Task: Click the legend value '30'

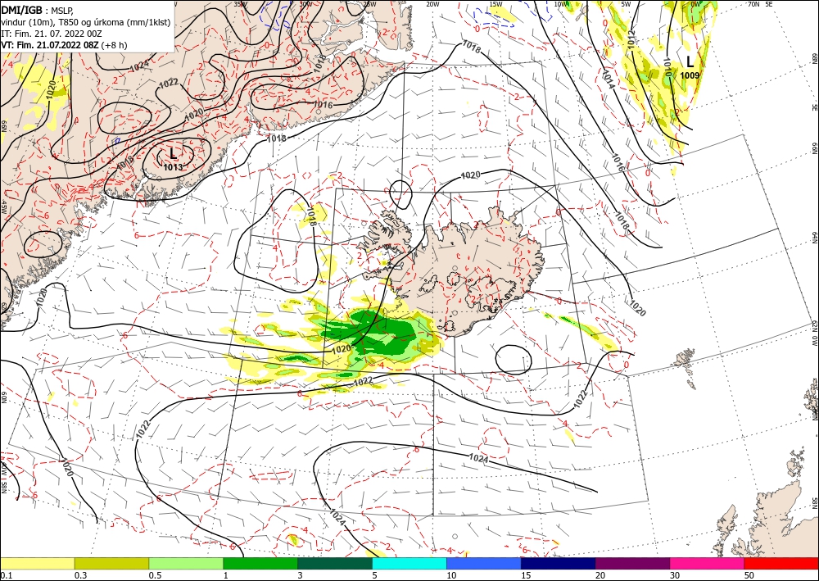Action: (x=674, y=575)
